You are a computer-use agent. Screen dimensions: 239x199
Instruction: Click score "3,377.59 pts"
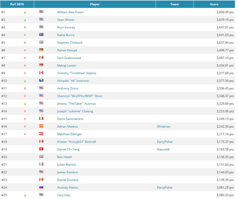pos(225,81)
